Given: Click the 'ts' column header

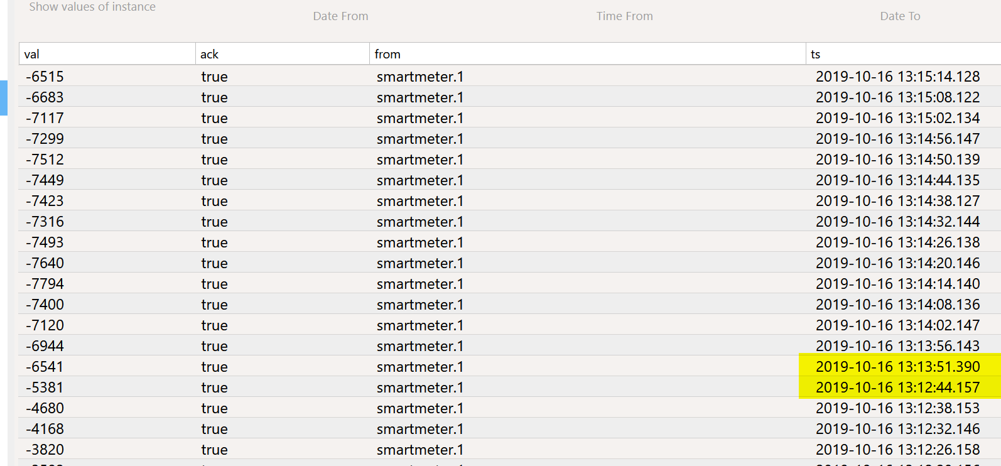Looking at the screenshot, I should click(x=904, y=54).
